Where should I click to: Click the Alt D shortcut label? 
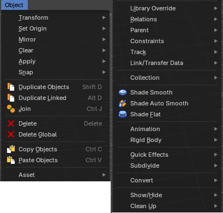tap(95, 98)
